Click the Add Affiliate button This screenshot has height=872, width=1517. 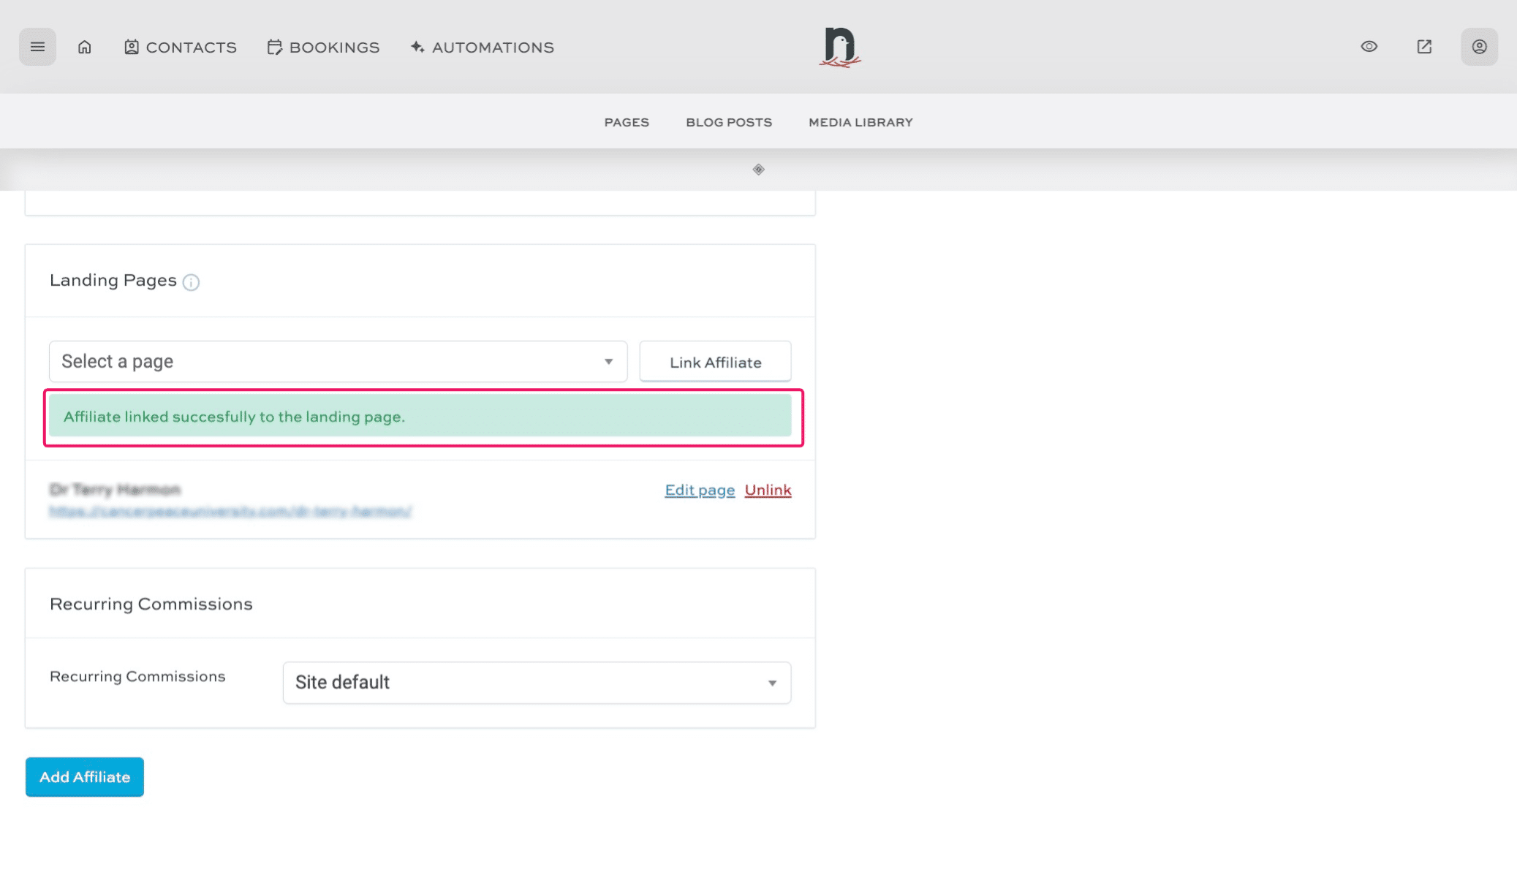[84, 776]
